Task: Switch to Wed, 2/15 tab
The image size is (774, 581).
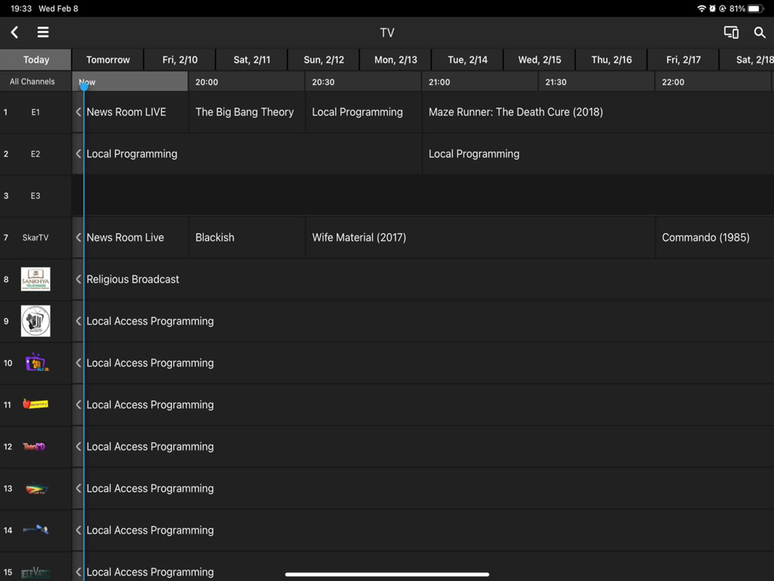Action: 539,60
